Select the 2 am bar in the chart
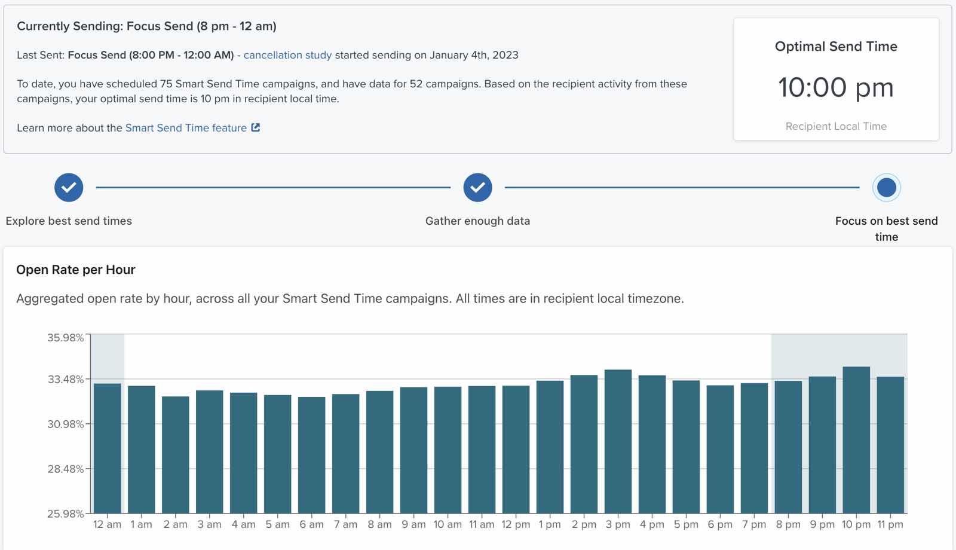956x550 pixels. pyautogui.click(x=176, y=455)
